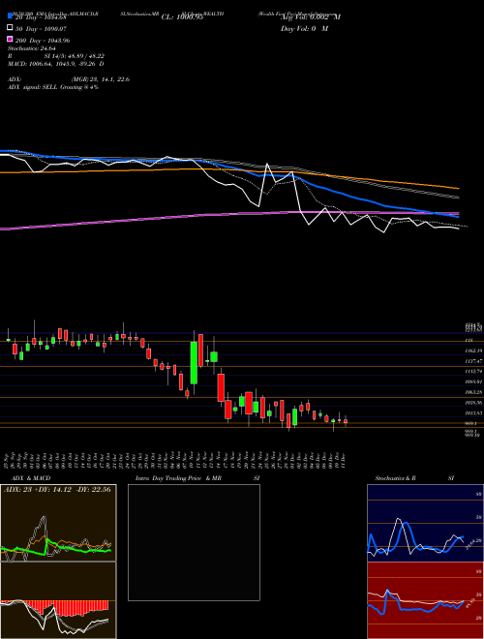Click the ADX (MGR) 23, 14.1, 22.6 line

pyautogui.click(x=69, y=79)
